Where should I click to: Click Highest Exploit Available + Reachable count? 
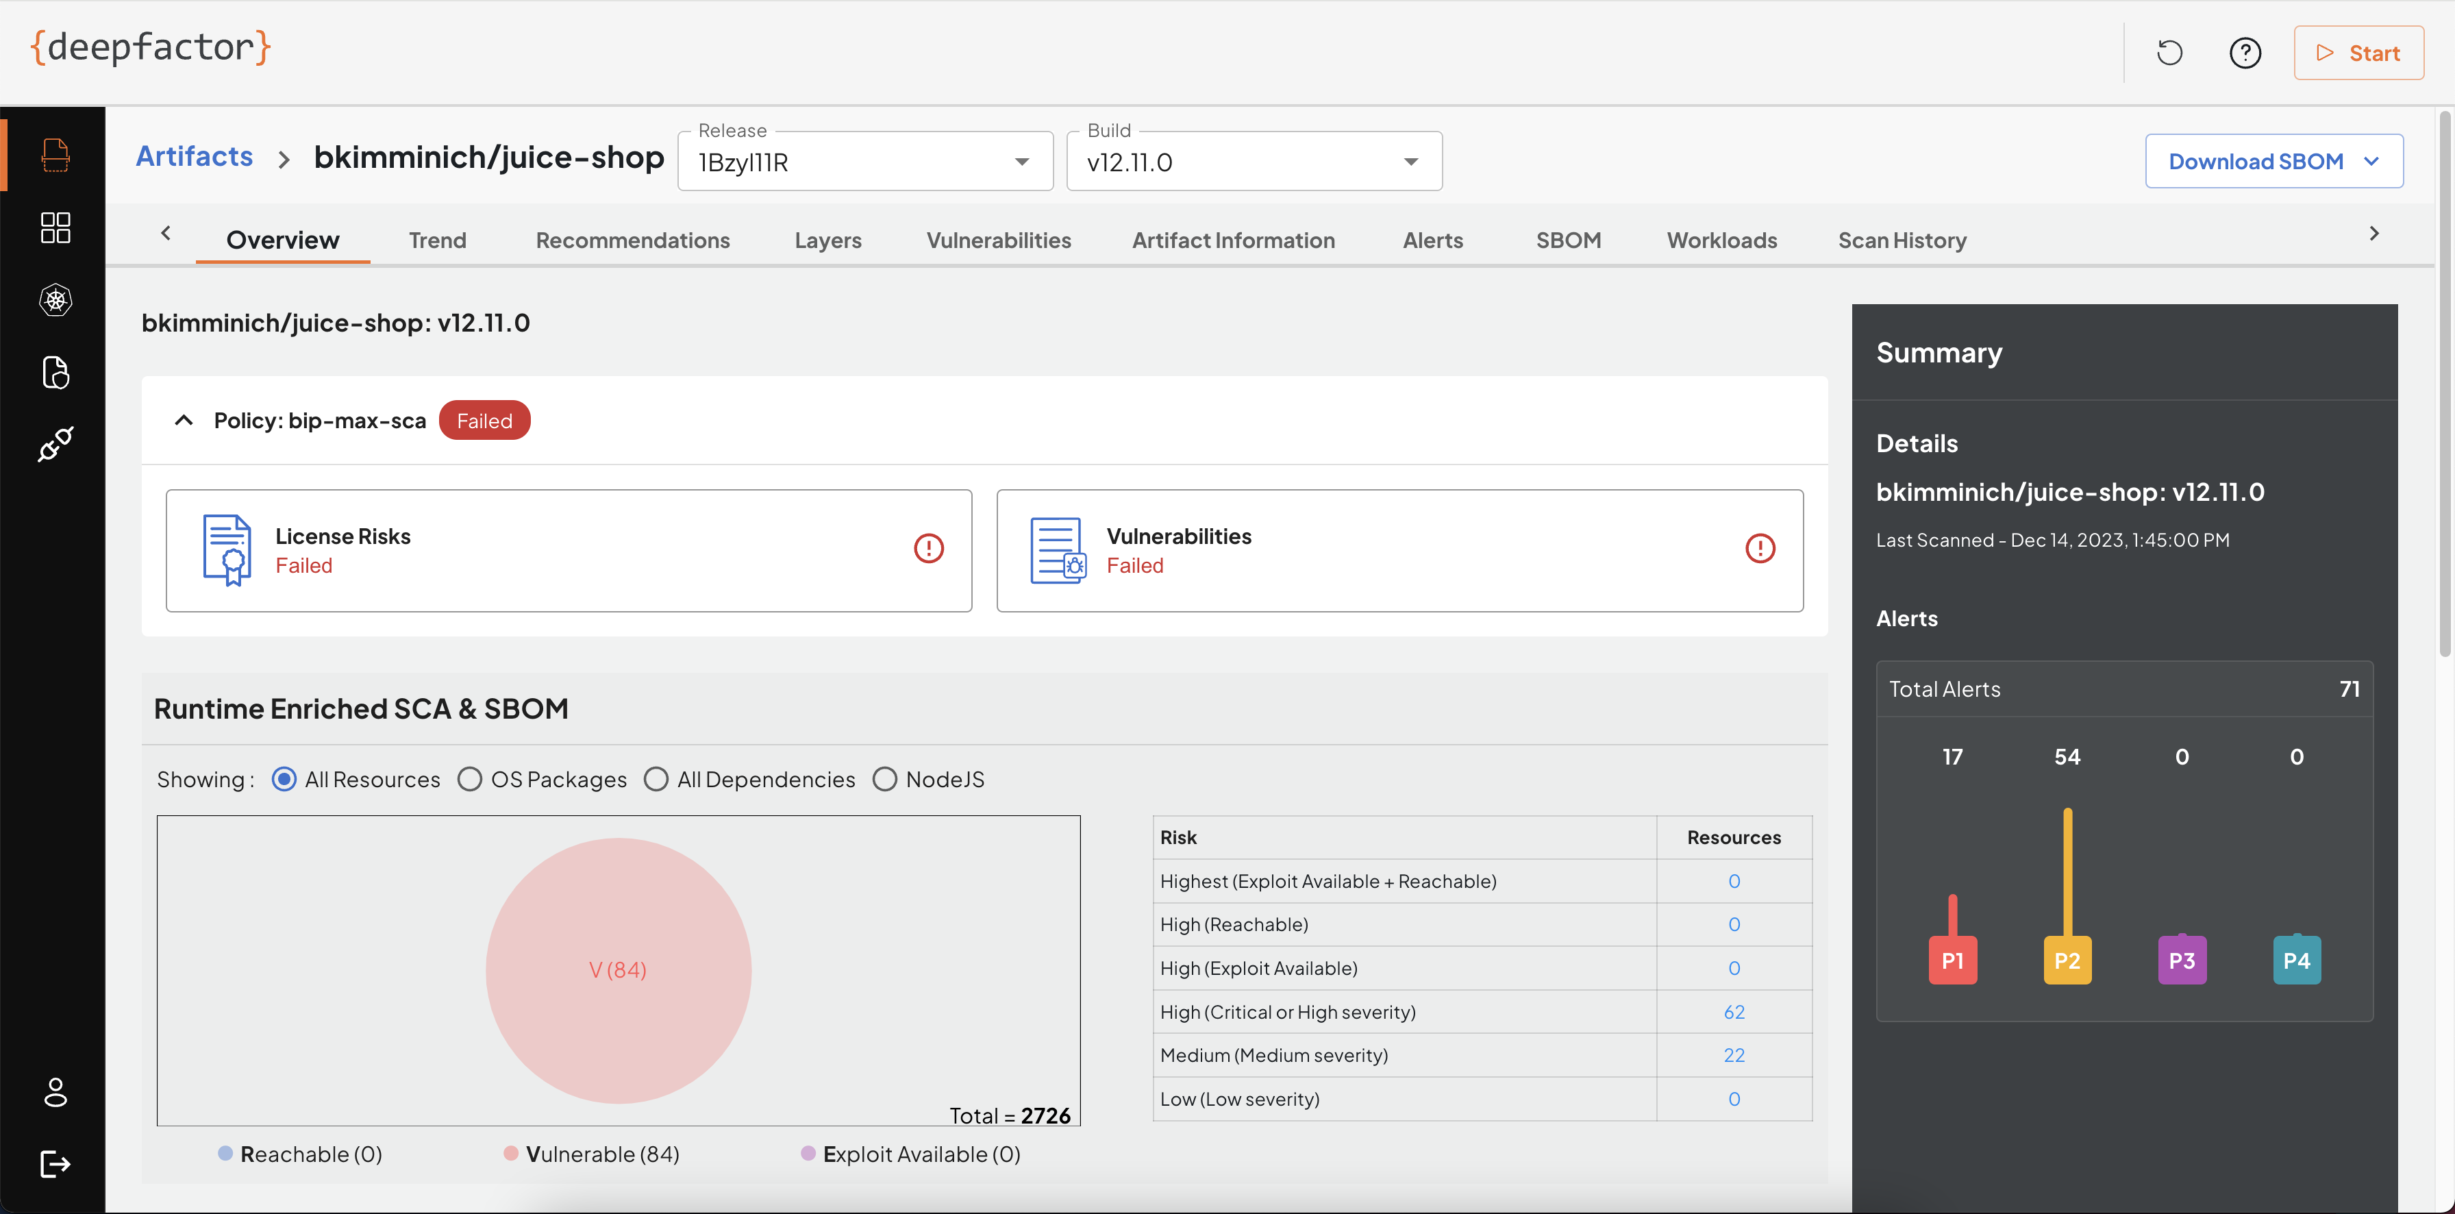click(1734, 882)
